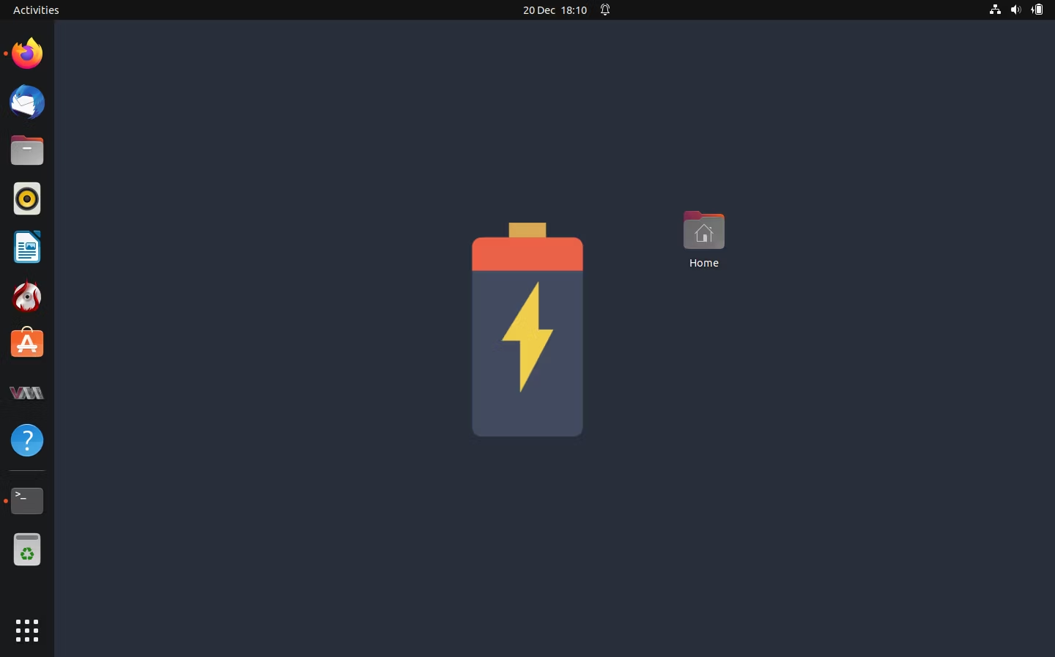The width and height of the screenshot is (1055, 657).
Task: Click the volume speaker icon
Action: pos(1015,10)
